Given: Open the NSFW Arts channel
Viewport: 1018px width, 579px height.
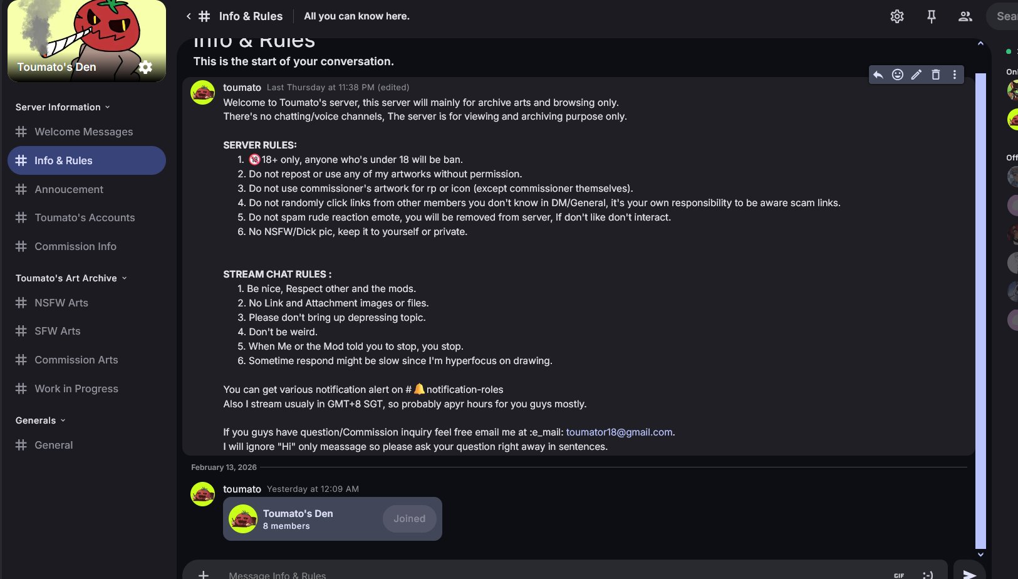Looking at the screenshot, I should click(61, 303).
